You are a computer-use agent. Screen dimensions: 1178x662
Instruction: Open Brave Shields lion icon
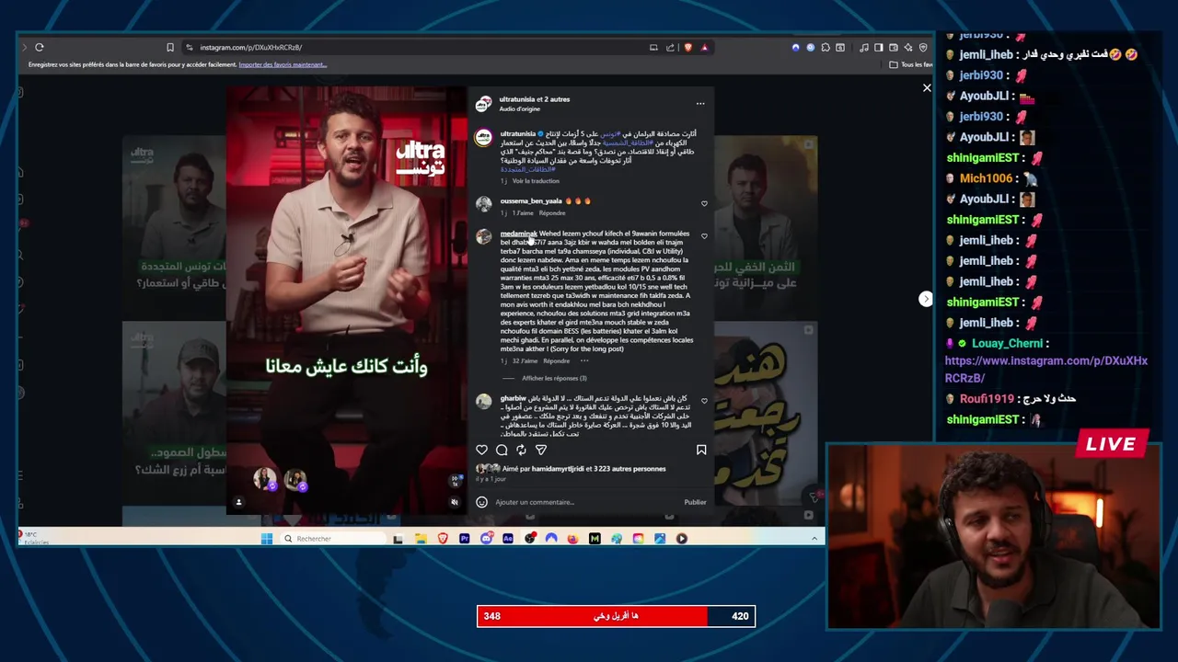click(687, 47)
